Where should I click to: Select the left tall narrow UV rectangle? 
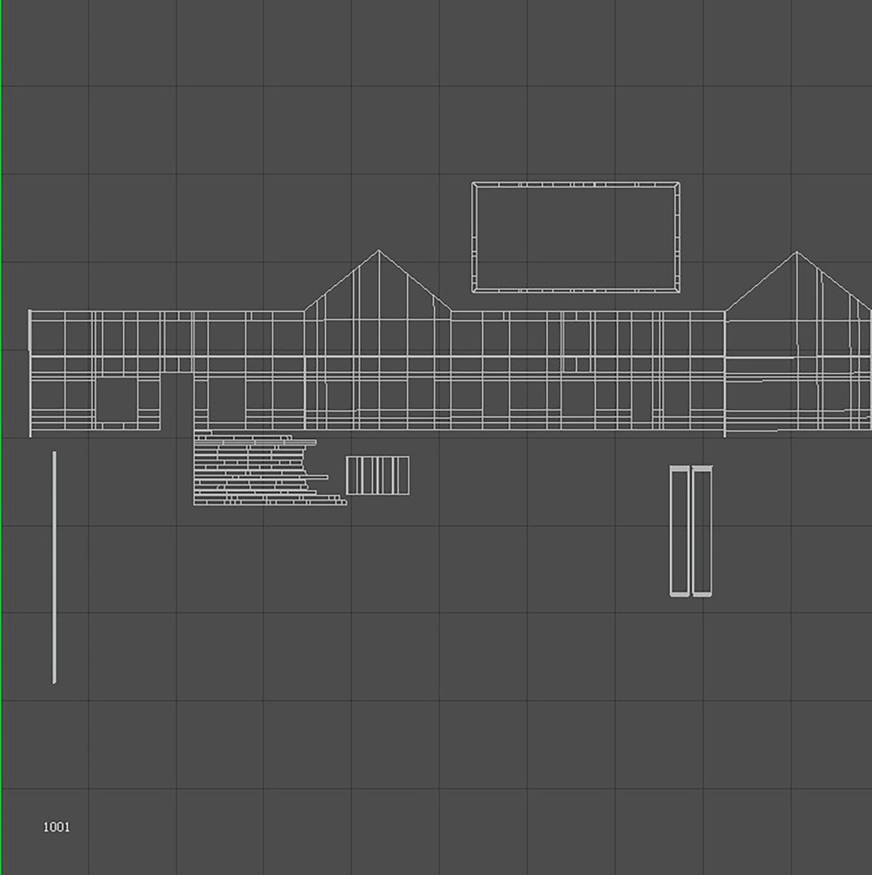point(679,531)
